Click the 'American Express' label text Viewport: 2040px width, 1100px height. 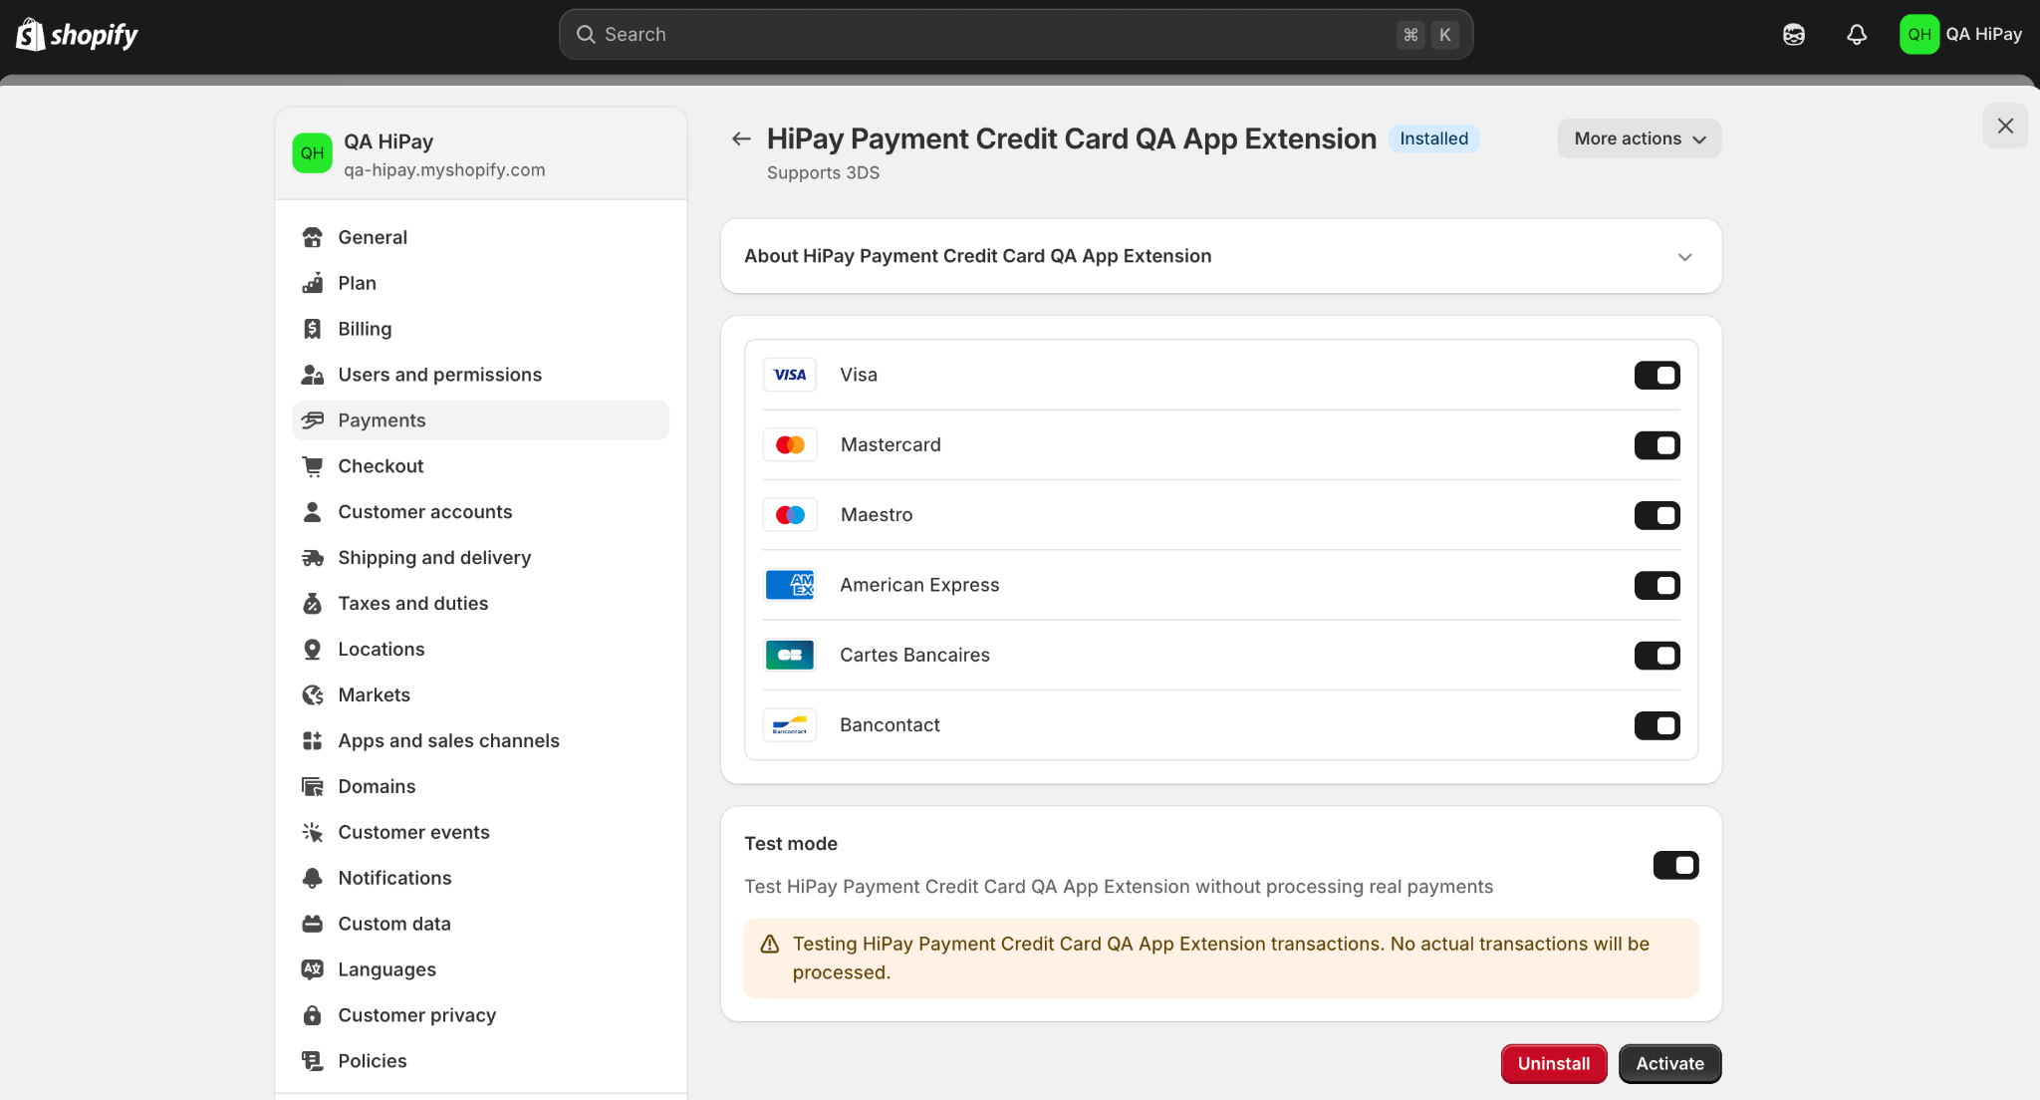[919, 585]
